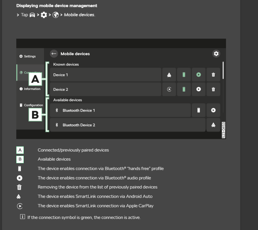Click the Bluetooth symbol on Bluetooth Device 1
Image resolution: width=258 pixels, height=230 pixels.
point(57,110)
